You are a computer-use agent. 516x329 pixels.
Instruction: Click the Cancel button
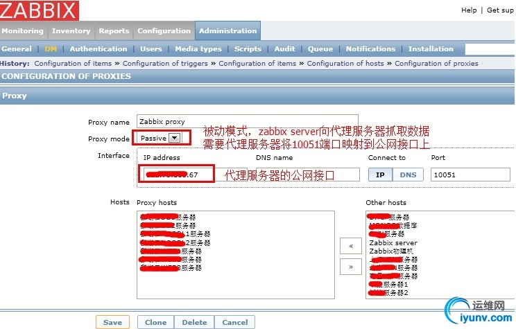click(x=235, y=323)
